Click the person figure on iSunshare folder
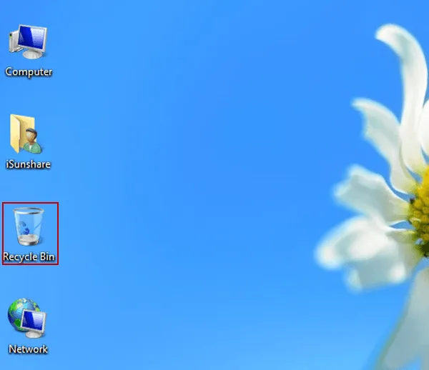The width and height of the screenshot is (429, 370). coord(33,140)
